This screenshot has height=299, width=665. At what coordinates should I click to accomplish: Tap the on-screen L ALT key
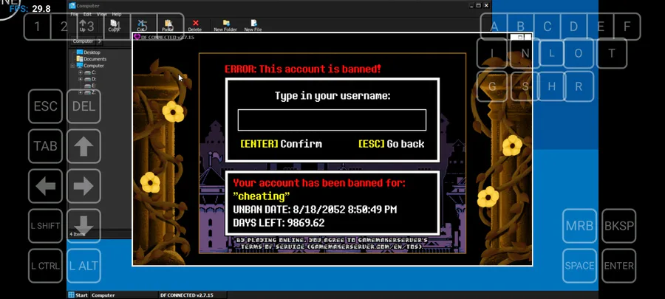[x=83, y=266]
